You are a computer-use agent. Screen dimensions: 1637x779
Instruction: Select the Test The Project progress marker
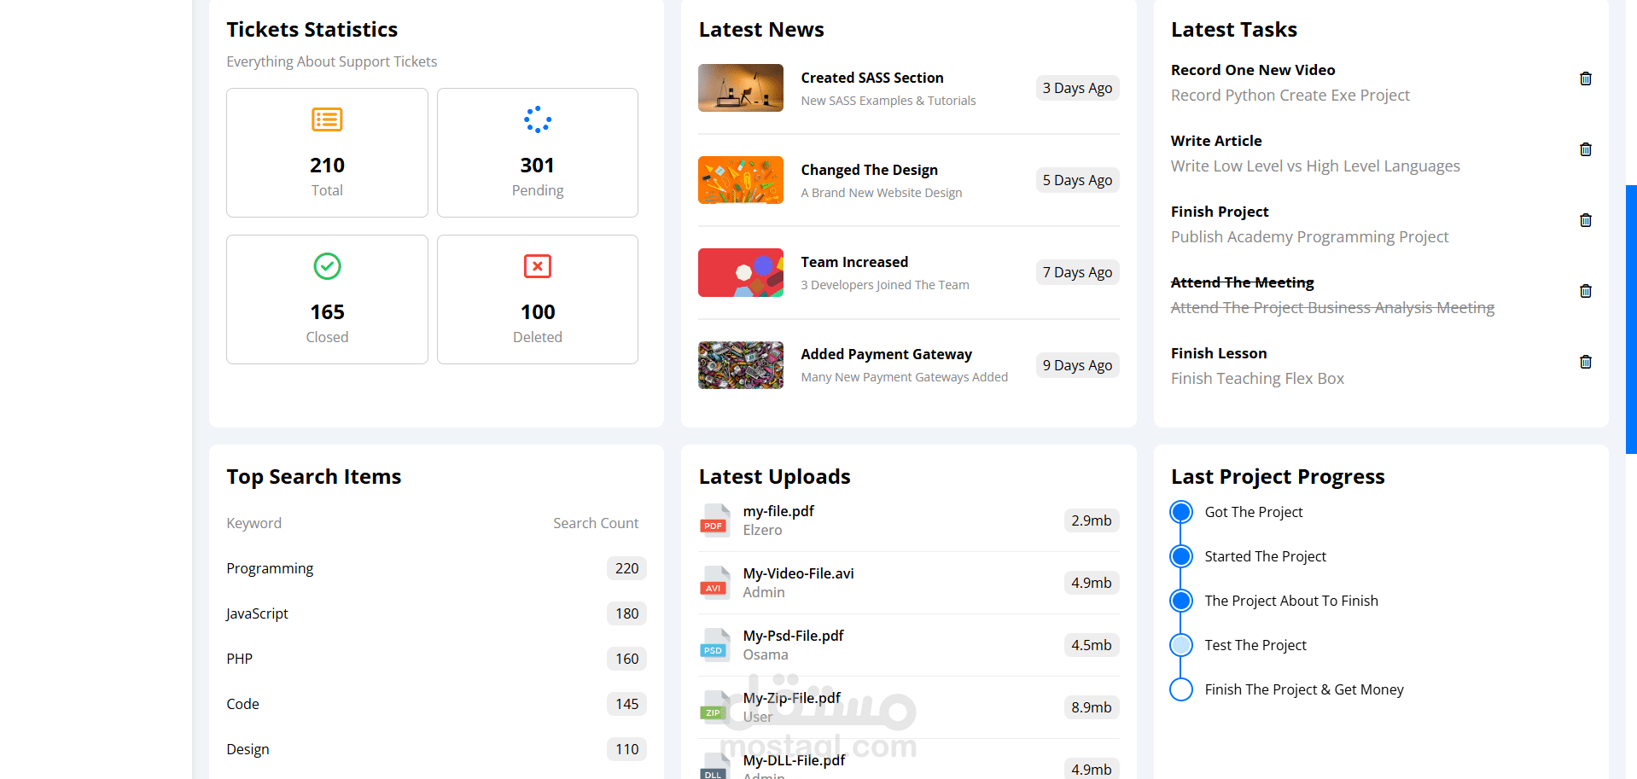[x=1181, y=645]
